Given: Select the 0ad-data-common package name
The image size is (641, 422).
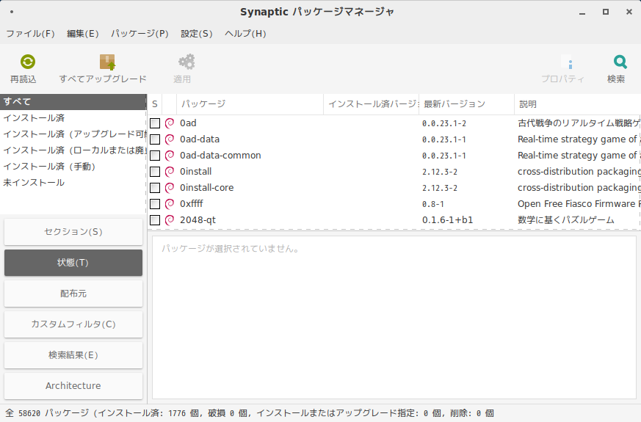Looking at the screenshot, I should tap(220, 156).
